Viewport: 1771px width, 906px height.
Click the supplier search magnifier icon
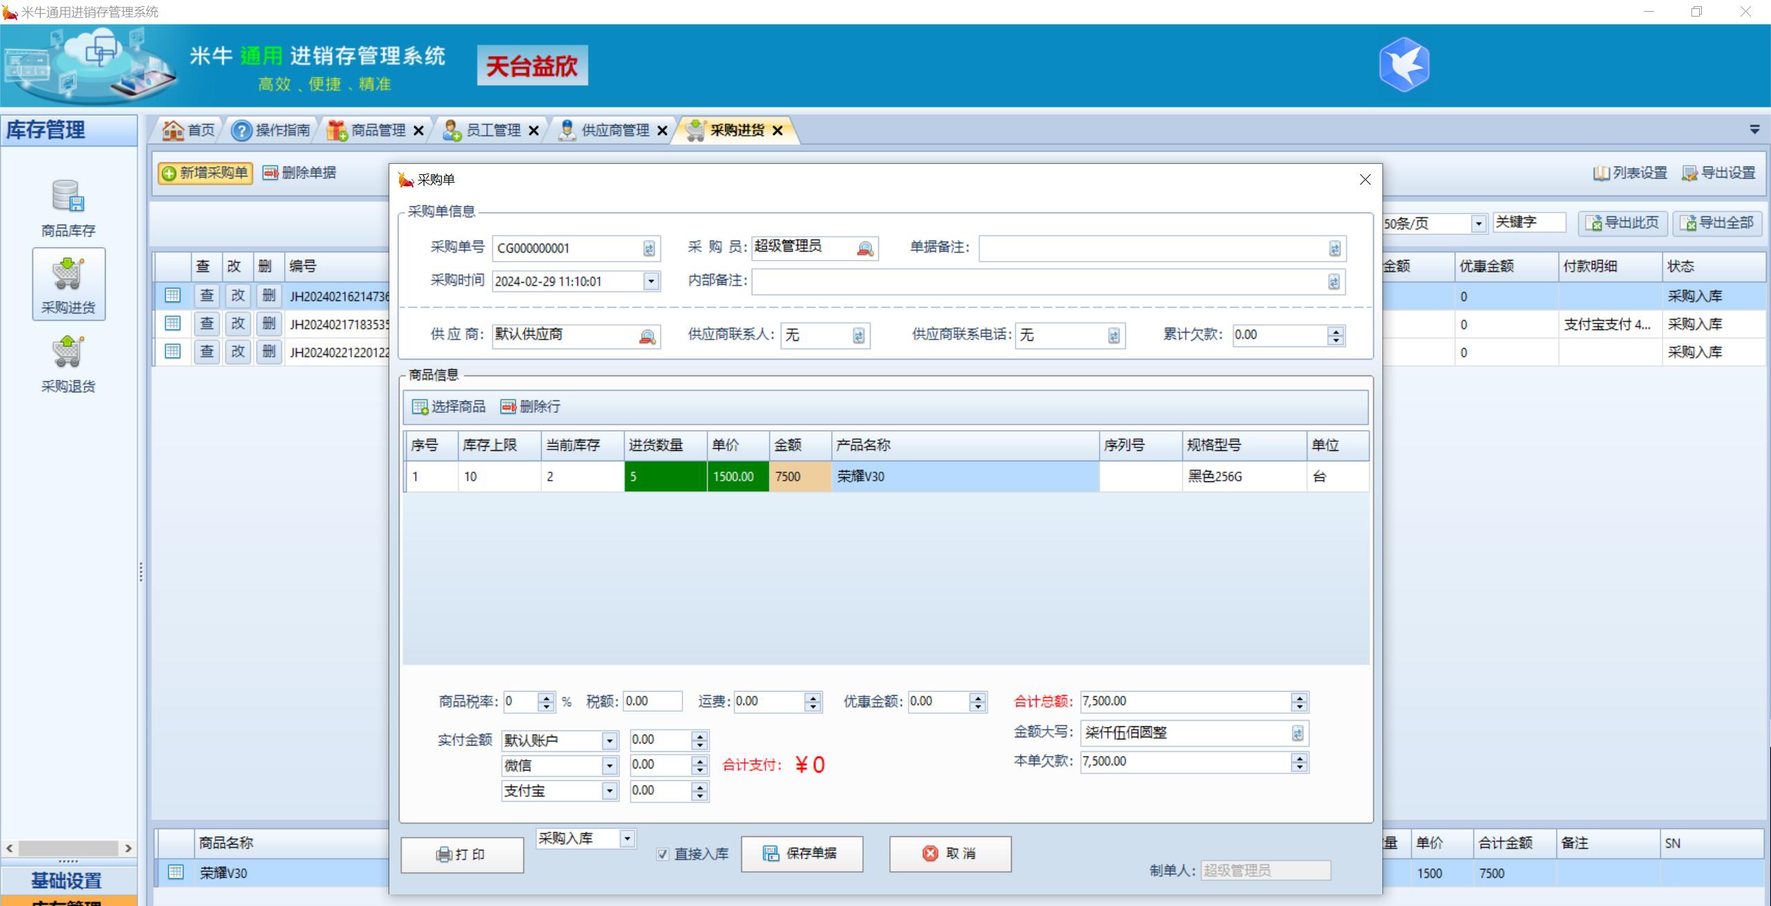(x=648, y=337)
